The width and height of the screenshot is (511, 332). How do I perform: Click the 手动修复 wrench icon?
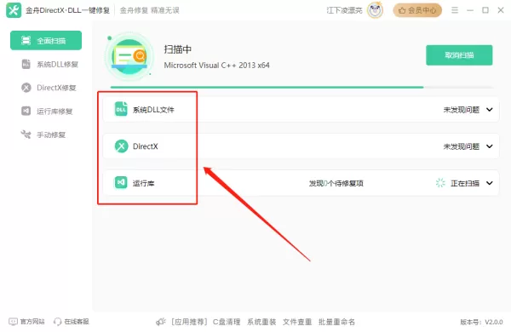(x=26, y=135)
